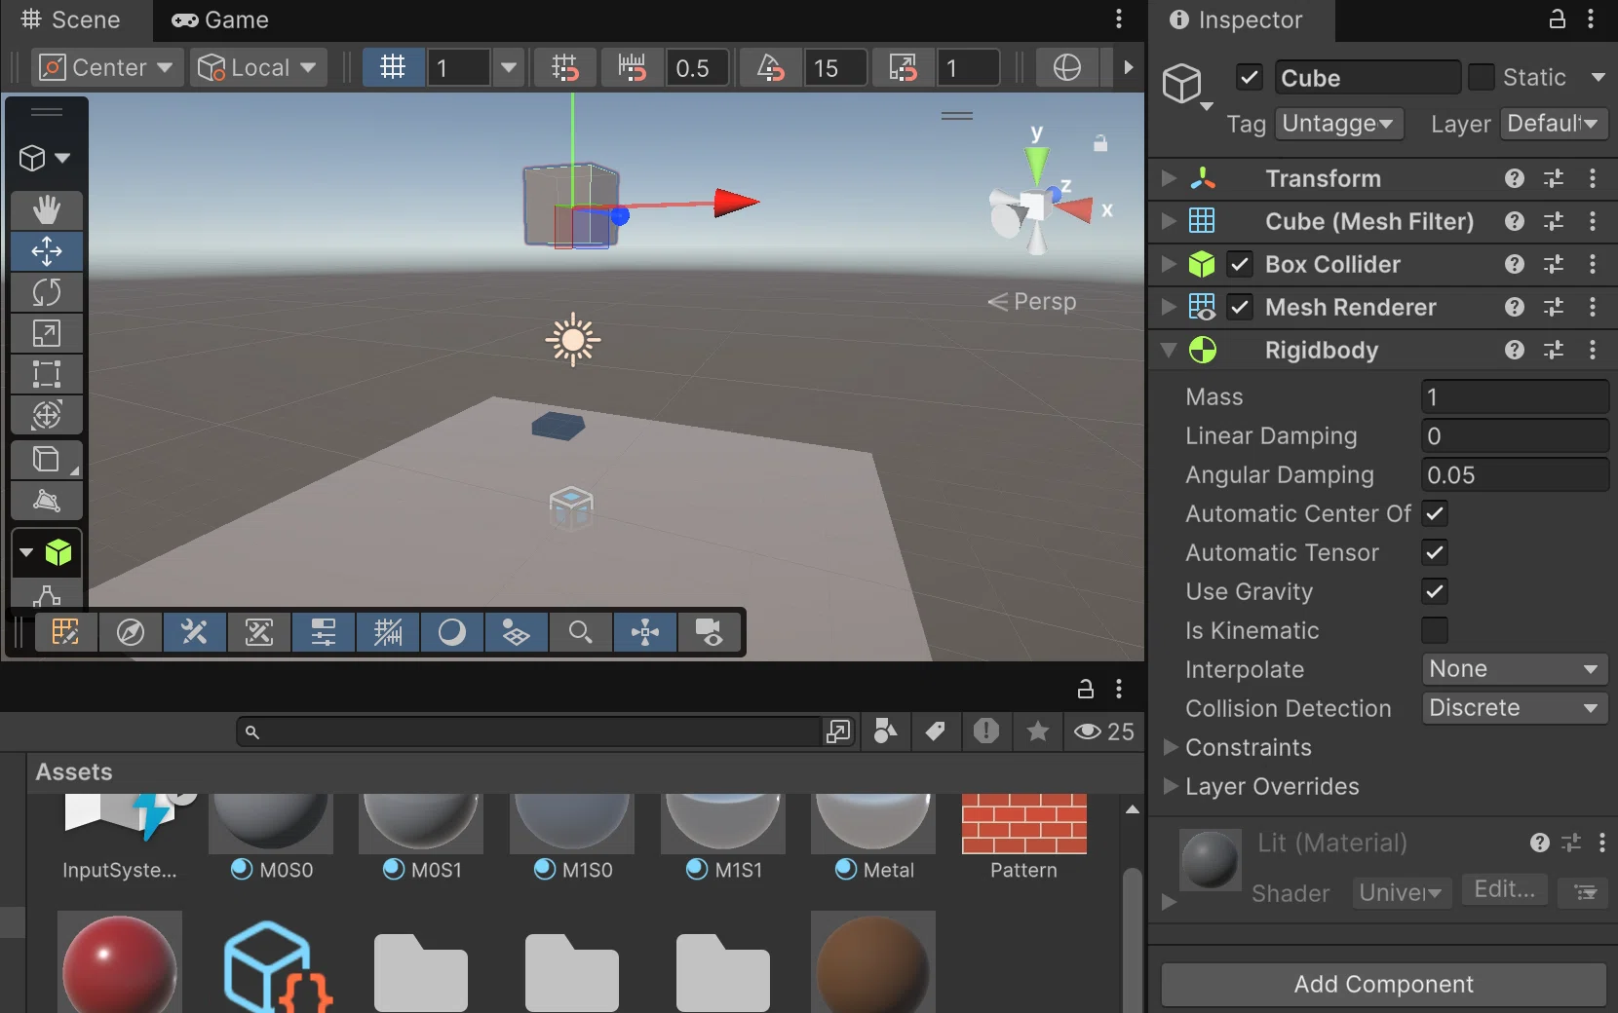
Task: Select the Move tool
Action: [46, 251]
